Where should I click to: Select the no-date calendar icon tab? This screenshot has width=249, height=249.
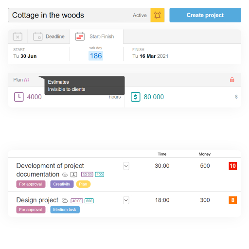coord(18,36)
